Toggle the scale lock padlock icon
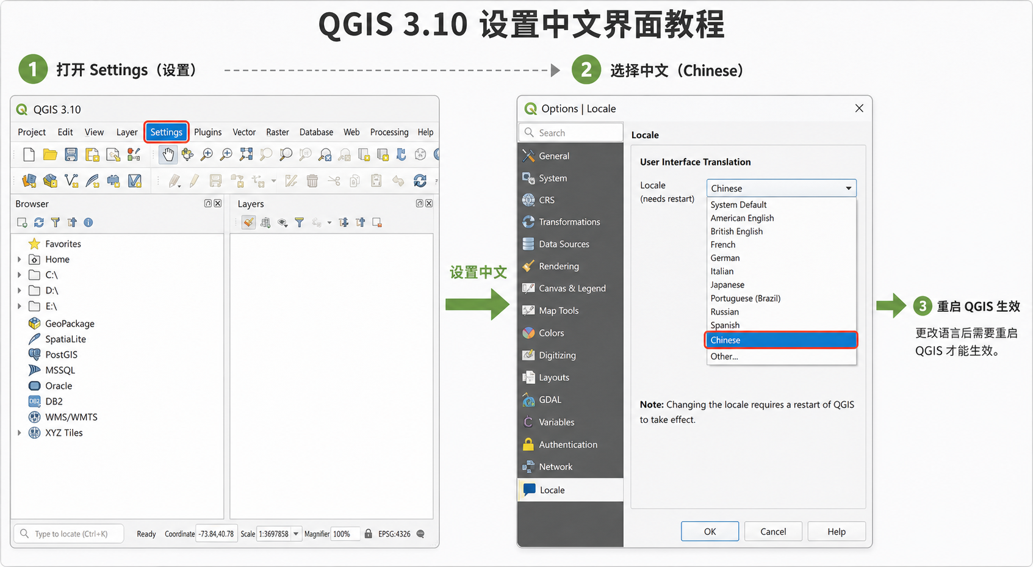This screenshot has width=1033, height=567. pos(368,534)
